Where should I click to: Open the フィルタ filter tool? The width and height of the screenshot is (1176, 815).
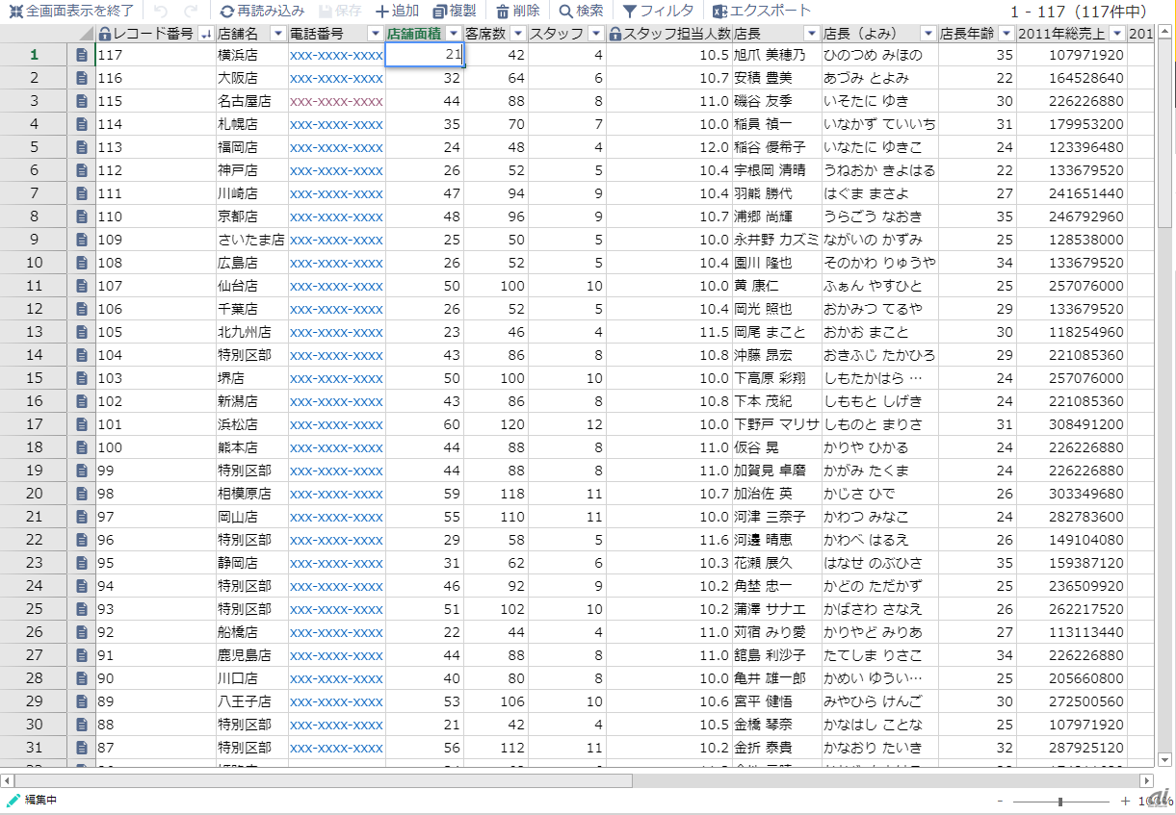[x=658, y=12]
